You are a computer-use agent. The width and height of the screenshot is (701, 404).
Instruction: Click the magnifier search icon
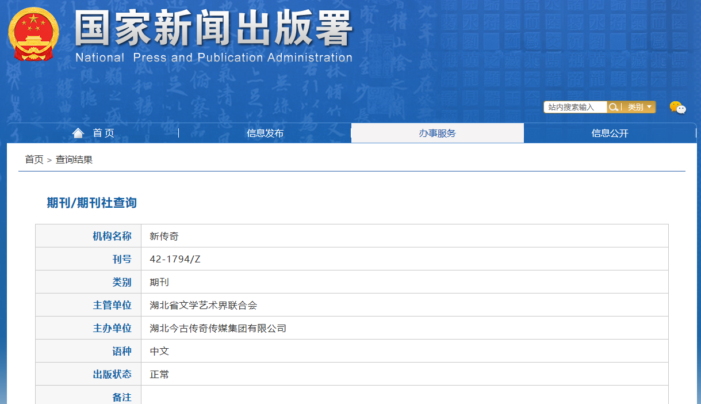(x=614, y=107)
